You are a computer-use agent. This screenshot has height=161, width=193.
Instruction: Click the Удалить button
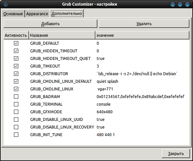[144, 24]
